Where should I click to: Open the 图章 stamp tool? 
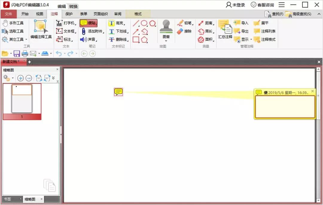click(166, 30)
